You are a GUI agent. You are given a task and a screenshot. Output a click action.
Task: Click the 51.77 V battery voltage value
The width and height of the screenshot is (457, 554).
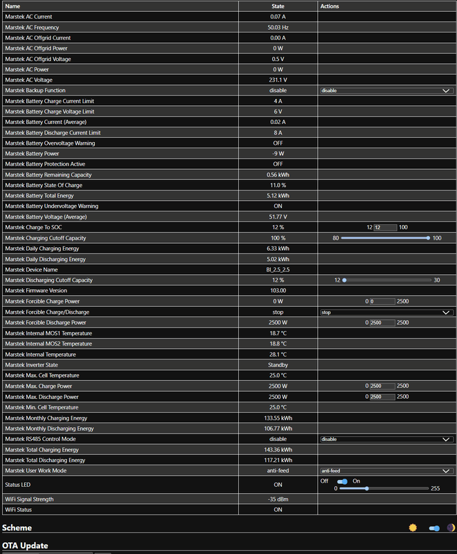278,217
